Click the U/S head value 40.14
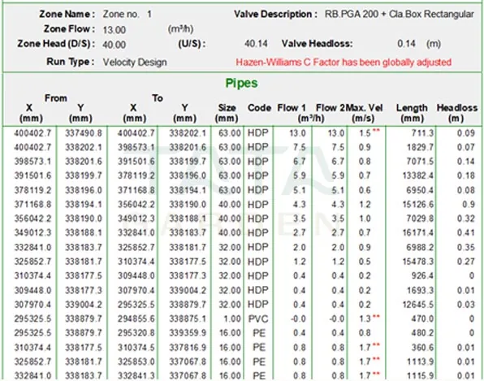This screenshot has height=381, width=484. click(256, 44)
